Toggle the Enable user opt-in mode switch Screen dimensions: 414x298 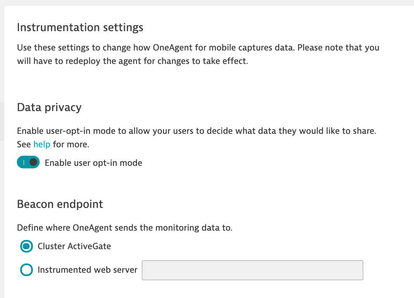(28, 162)
